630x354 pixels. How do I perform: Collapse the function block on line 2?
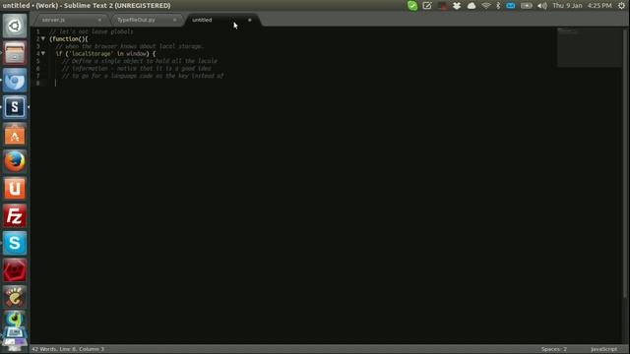click(x=43, y=39)
